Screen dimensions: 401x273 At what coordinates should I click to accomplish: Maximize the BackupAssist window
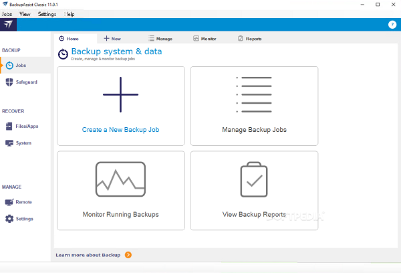click(x=378, y=5)
